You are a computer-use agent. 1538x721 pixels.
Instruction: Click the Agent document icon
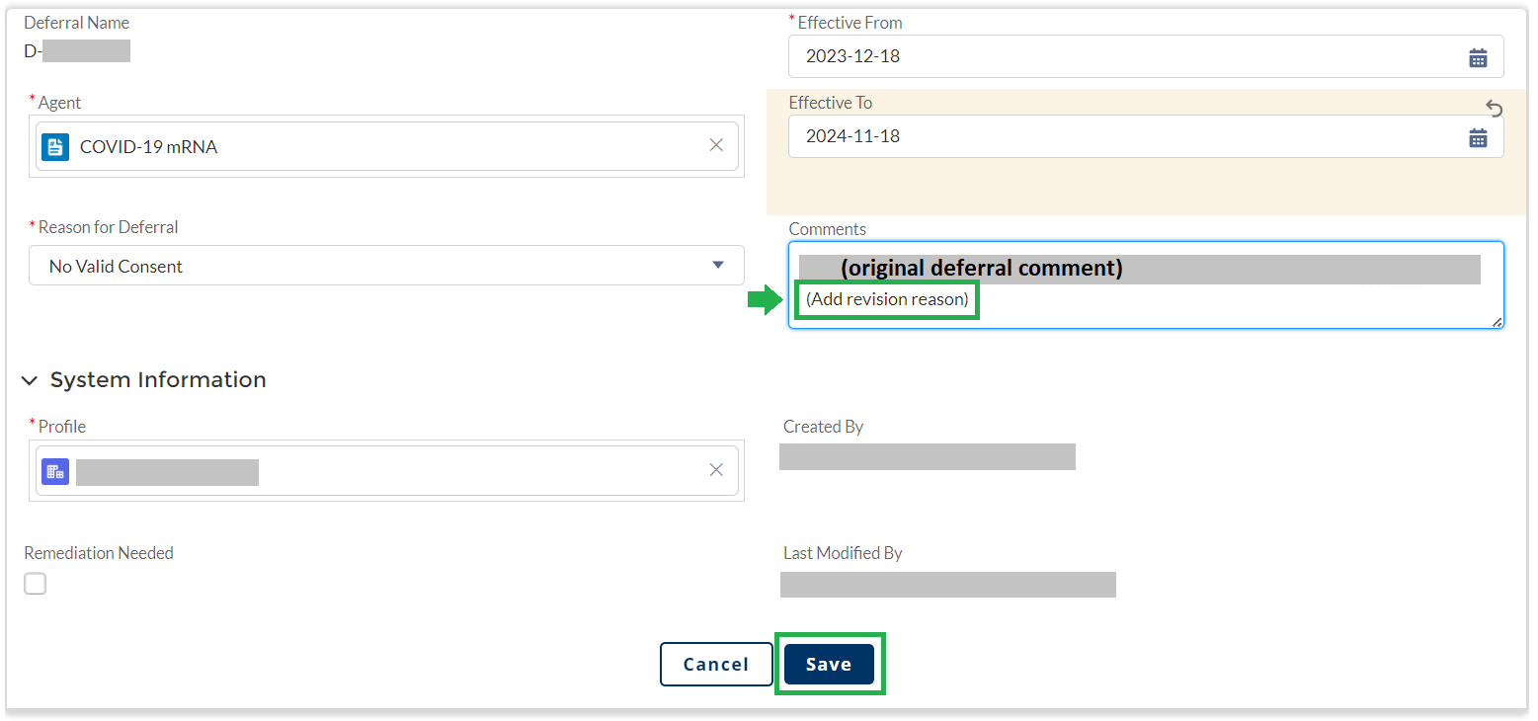pos(55,147)
